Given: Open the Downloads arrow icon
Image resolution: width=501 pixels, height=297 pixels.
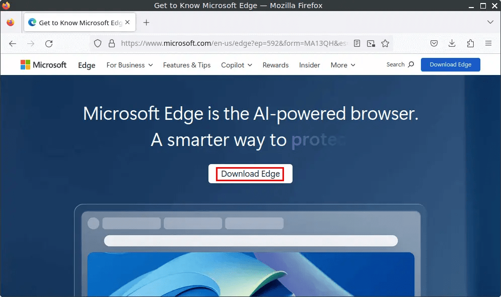Looking at the screenshot, I should click(x=452, y=43).
